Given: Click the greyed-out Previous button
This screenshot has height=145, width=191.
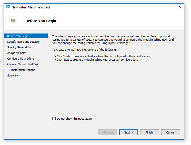Looking at the screenshot, I should click(x=107, y=132).
